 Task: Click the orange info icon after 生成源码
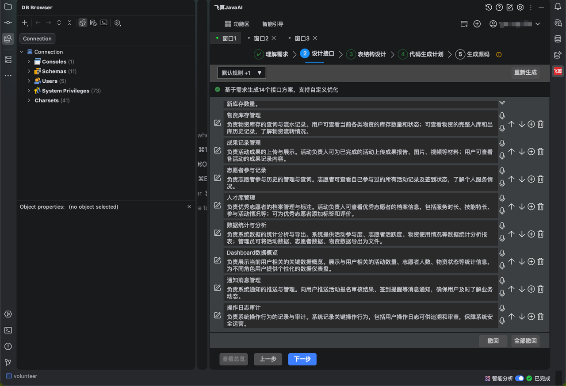(499, 55)
